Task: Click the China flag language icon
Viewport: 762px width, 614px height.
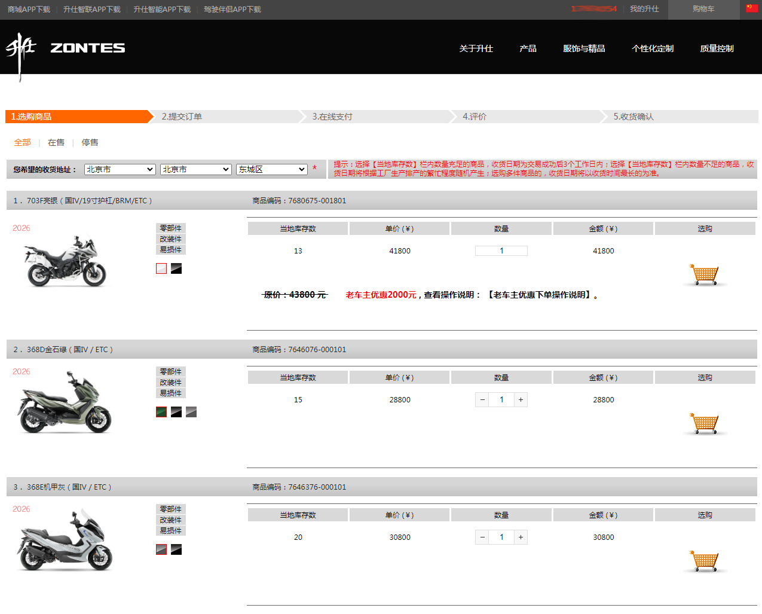Action: [751, 8]
